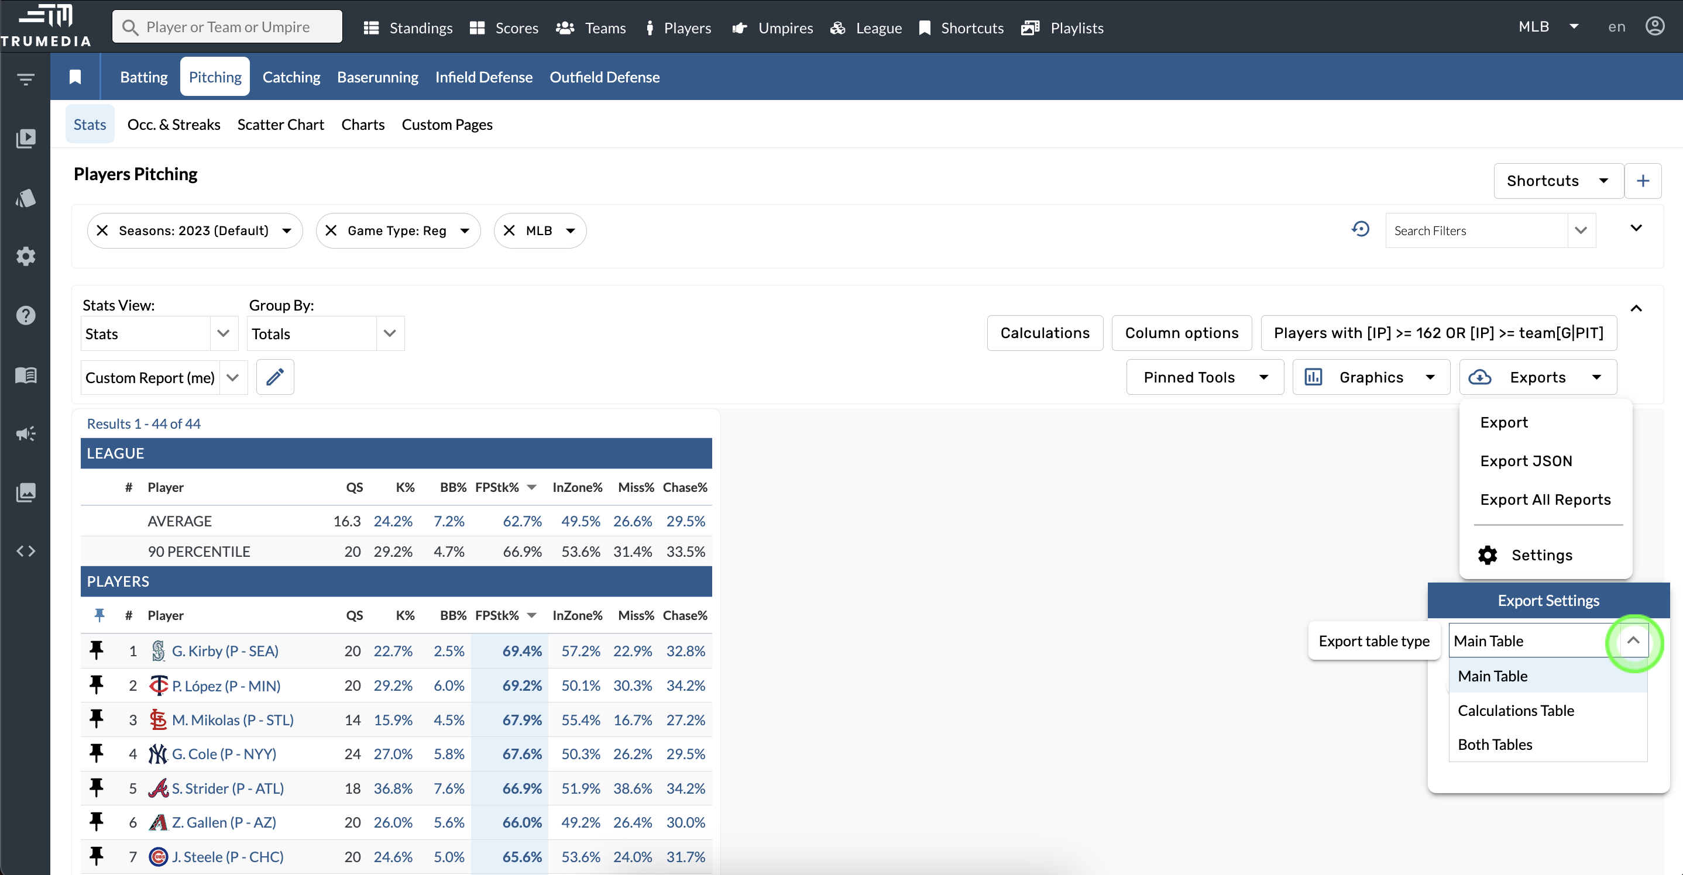The height and width of the screenshot is (875, 1683).
Task: Click the code brackets icon in sidebar
Action: (26, 550)
